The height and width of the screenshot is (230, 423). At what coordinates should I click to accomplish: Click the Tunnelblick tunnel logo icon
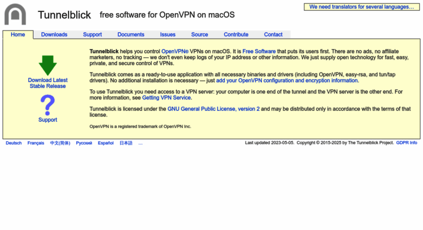click(15, 14)
